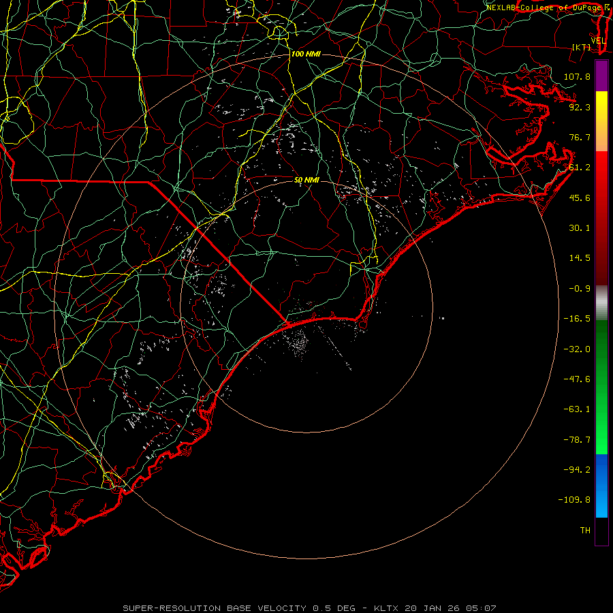Select the -78.7 legend value
The image size is (613, 613).
point(577,440)
